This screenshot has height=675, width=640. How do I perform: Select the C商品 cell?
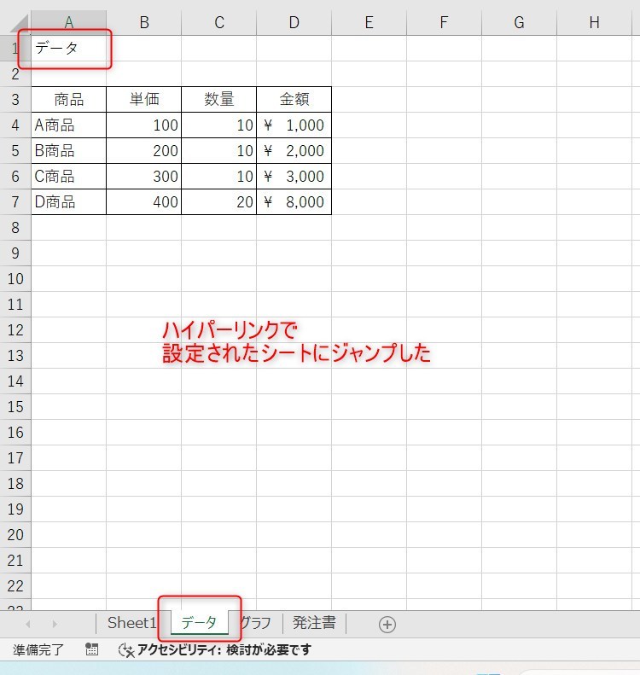(68, 176)
